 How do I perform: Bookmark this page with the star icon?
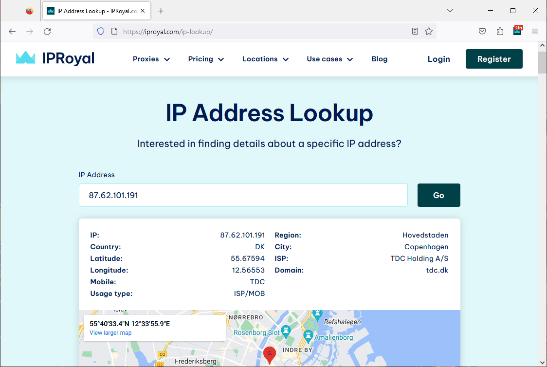click(x=429, y=32)
